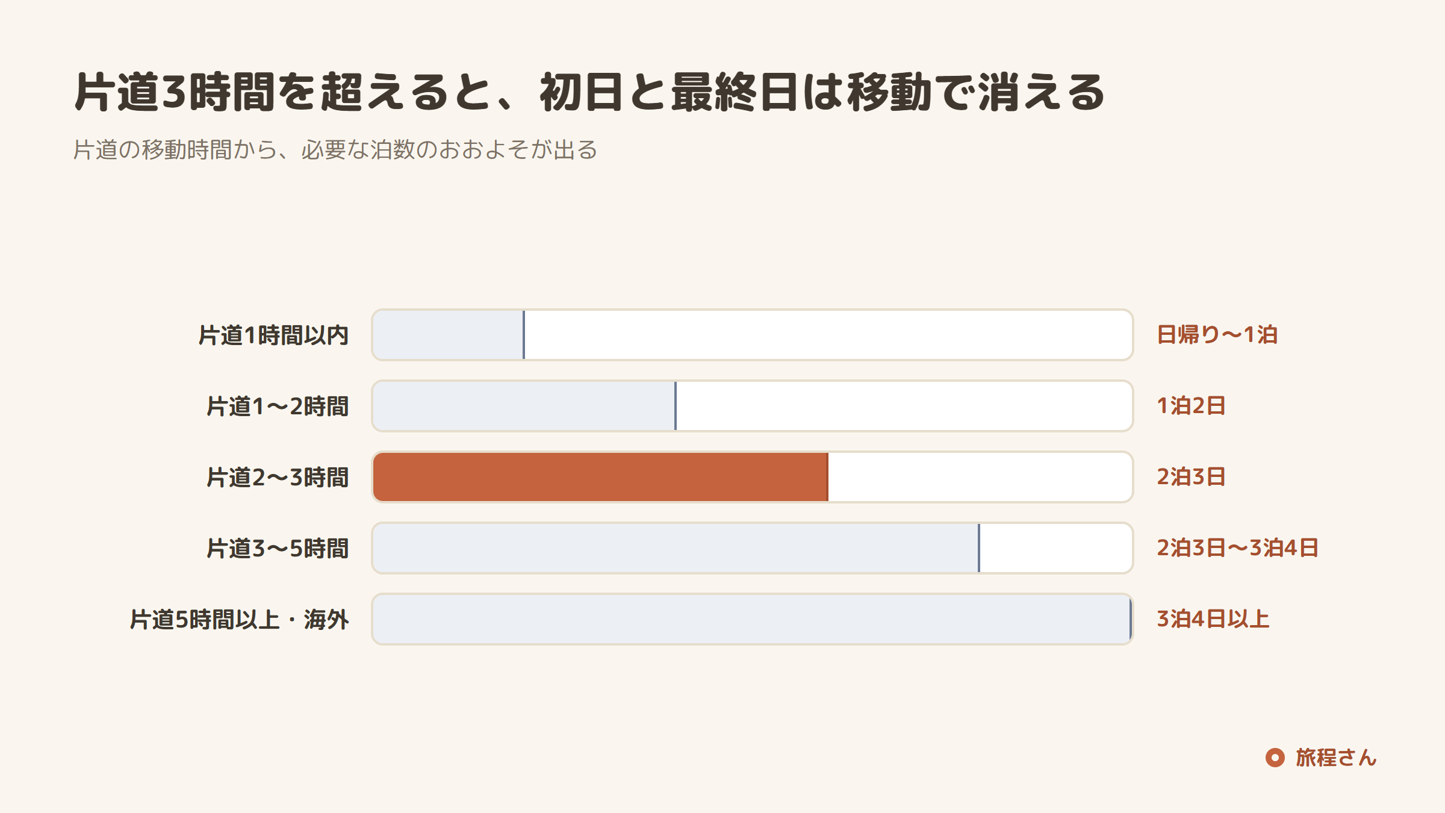Viewport: 1445px width, 813px height.
Task: Click the 片道3〜5時間 bar marker line
Action: [979, 548]
